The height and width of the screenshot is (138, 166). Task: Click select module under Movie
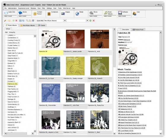[x=93, y=16]
